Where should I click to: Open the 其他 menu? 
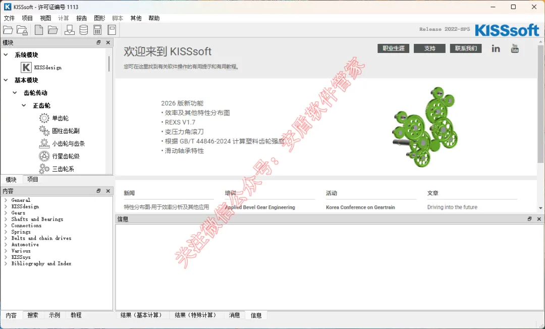[x=136, y=18]
